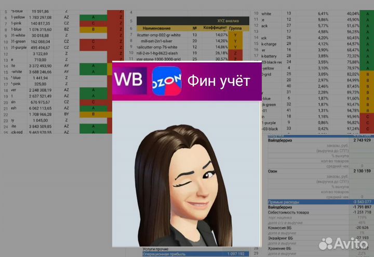374x257 pixels.
Task: Open the winking avatar picture
Action: (187, 174)
